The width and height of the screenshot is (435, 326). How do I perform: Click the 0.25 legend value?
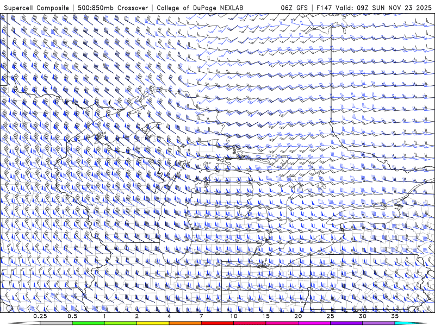click(40, 316)
